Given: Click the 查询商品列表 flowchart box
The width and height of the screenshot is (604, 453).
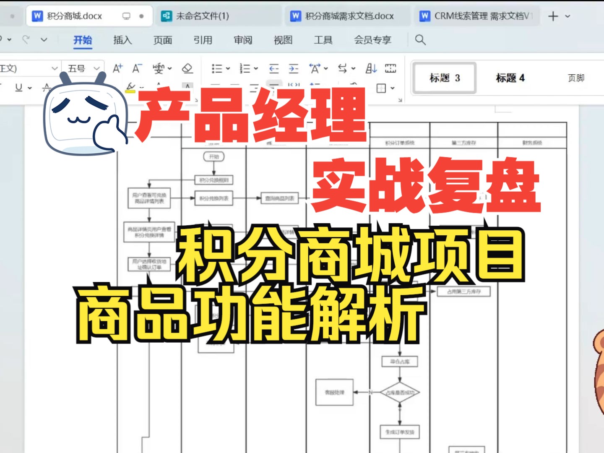Looking at the screenshot, I should click(x=280, y=198).
